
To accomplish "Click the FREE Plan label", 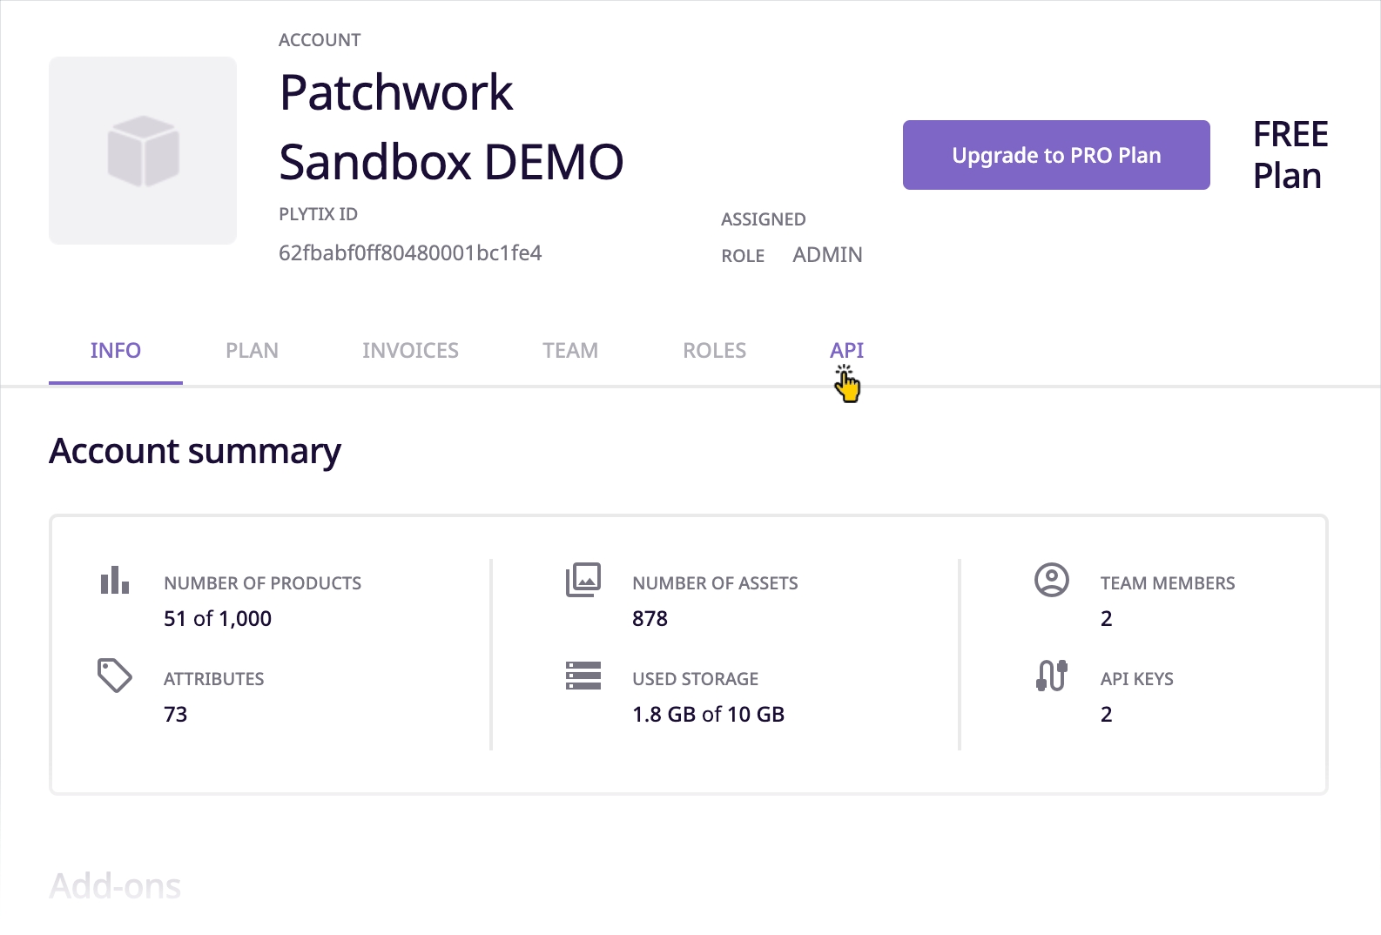I will pos(1290,155).
